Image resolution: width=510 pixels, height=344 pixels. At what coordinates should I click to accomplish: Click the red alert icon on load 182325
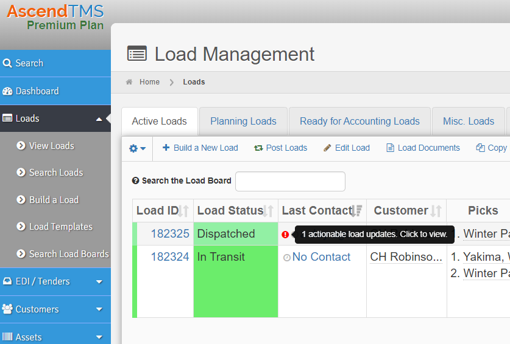point(285,235)
